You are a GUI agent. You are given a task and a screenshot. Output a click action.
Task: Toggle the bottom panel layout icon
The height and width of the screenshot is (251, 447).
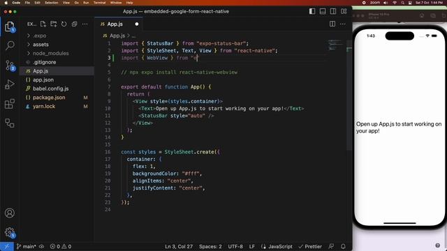pos(323,11)
